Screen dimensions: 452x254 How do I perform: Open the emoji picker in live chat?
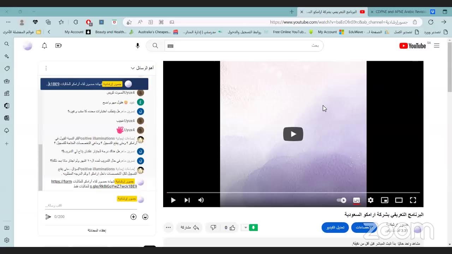point(145,217)
